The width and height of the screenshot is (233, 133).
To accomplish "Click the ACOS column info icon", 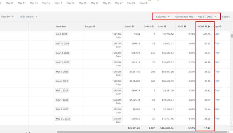I will tap(185, 26).
